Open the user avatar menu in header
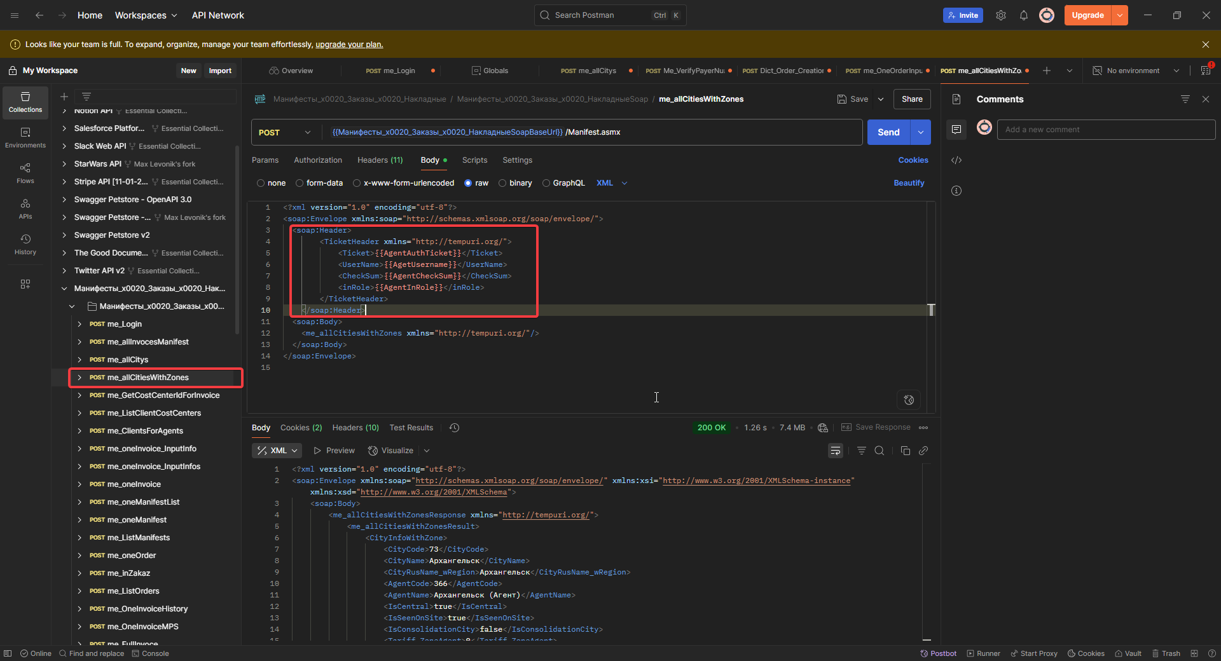The image size is (1221, 661). click(1047, 15)
